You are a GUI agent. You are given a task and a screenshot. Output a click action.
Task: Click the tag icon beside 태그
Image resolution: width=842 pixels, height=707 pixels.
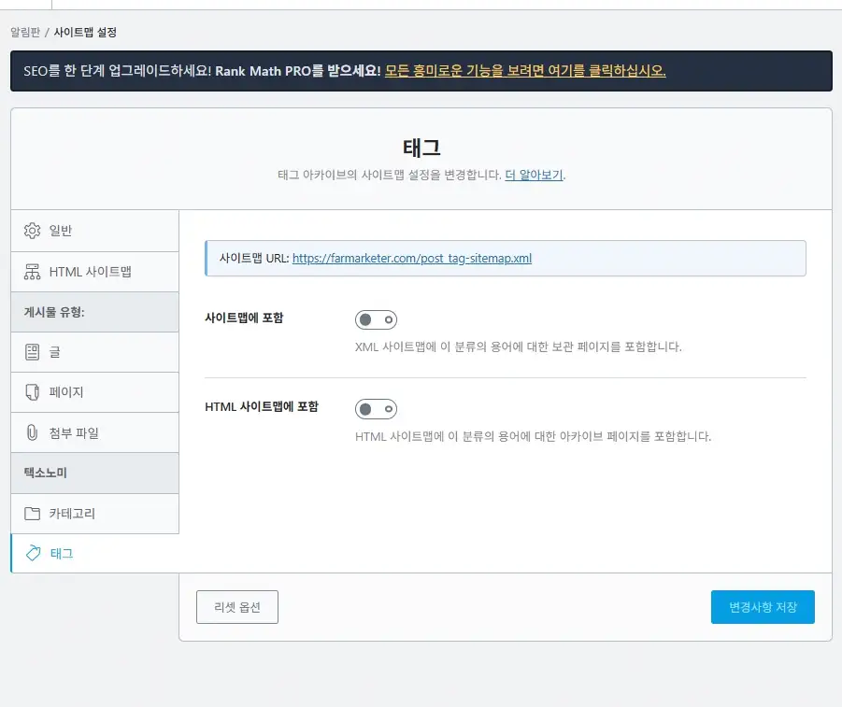click(32, 553)
